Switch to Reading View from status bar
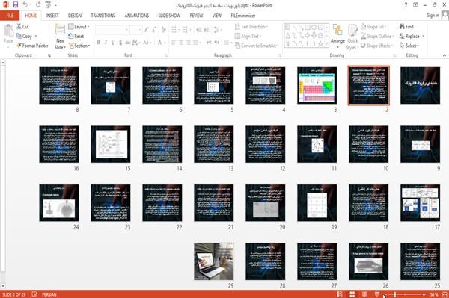 click(364, 294)
